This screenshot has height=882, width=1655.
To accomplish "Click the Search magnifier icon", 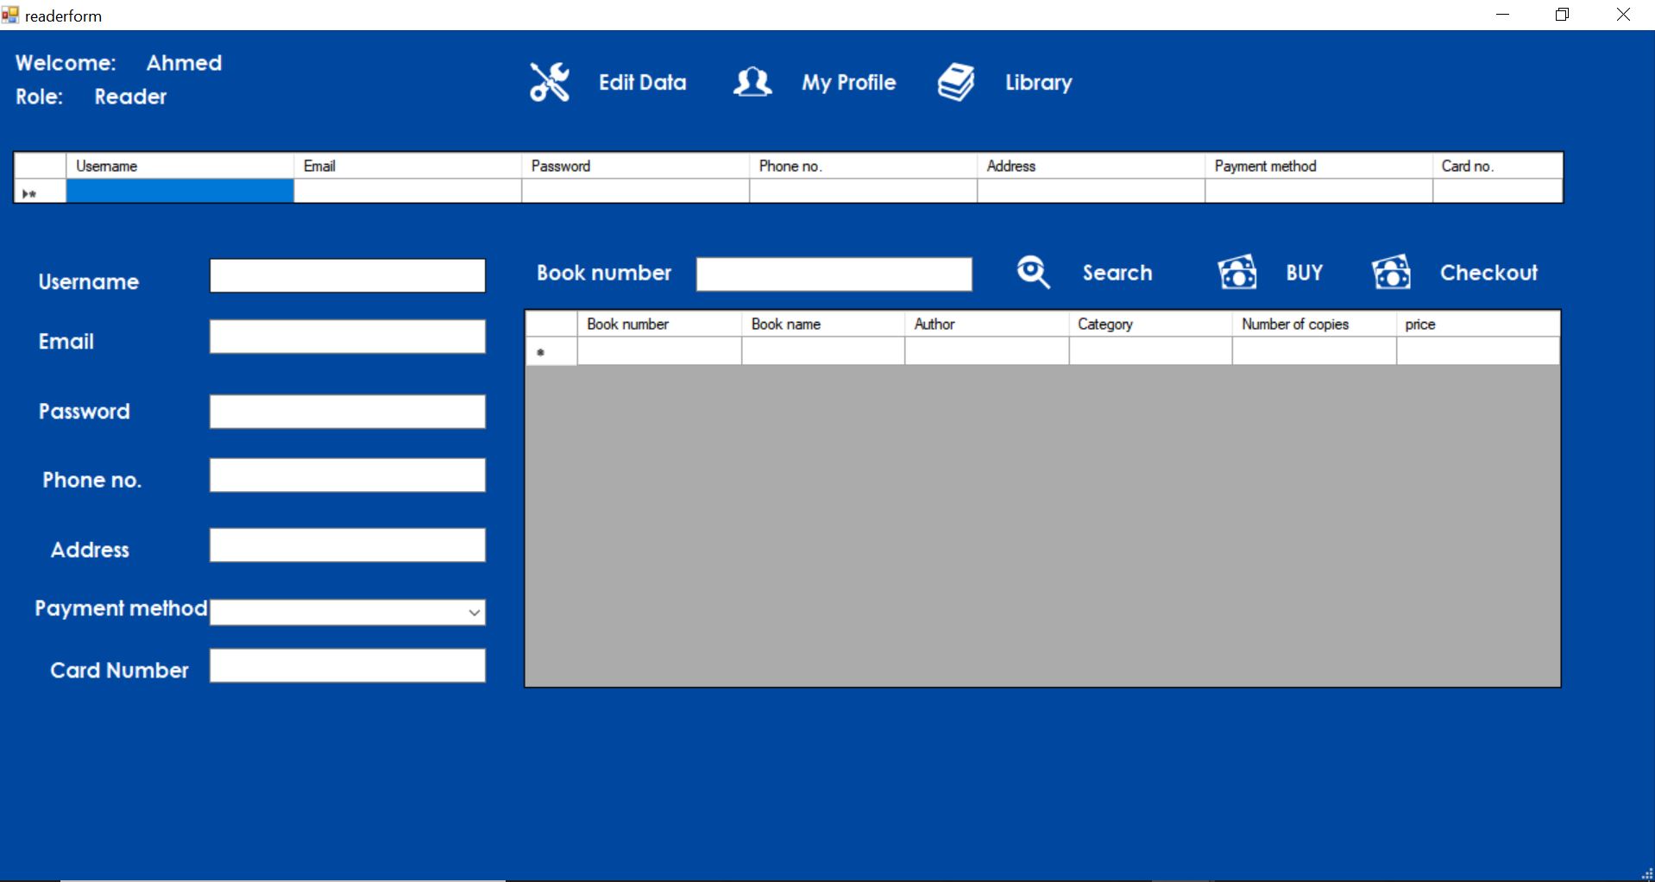I will [x=1033, y=272].
